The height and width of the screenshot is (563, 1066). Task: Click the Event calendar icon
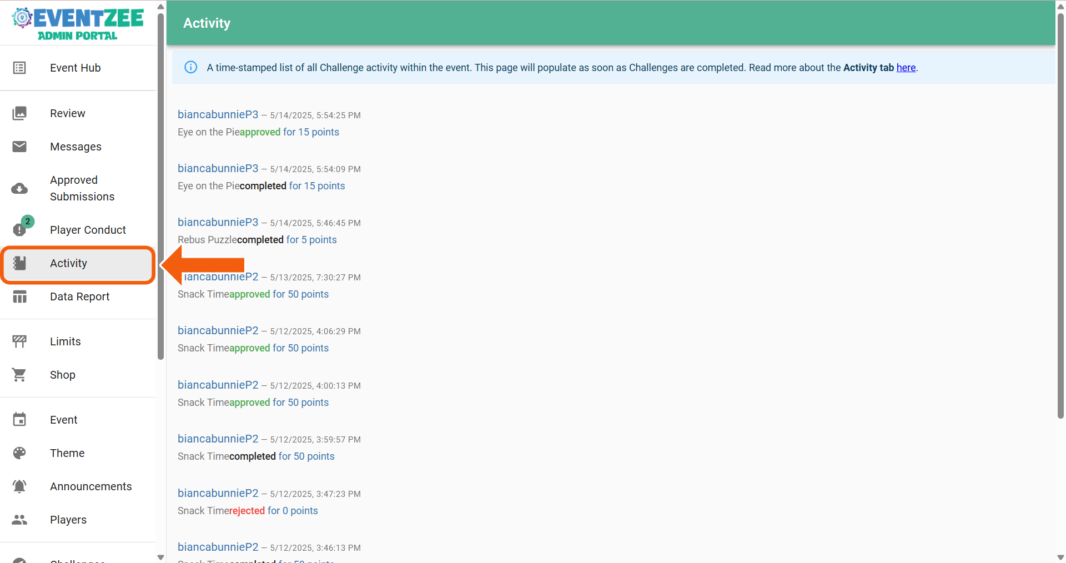[x=19, y=420]
